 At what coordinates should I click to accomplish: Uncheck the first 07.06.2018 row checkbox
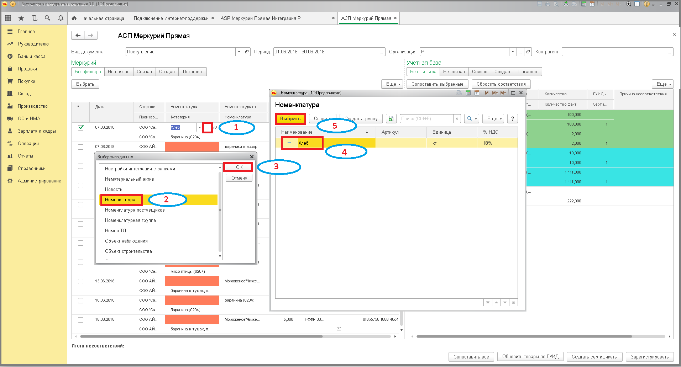point(81,127)
